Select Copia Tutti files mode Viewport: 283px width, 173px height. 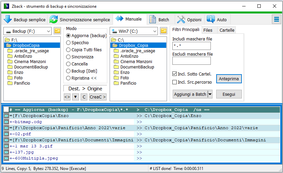point(84,50)
